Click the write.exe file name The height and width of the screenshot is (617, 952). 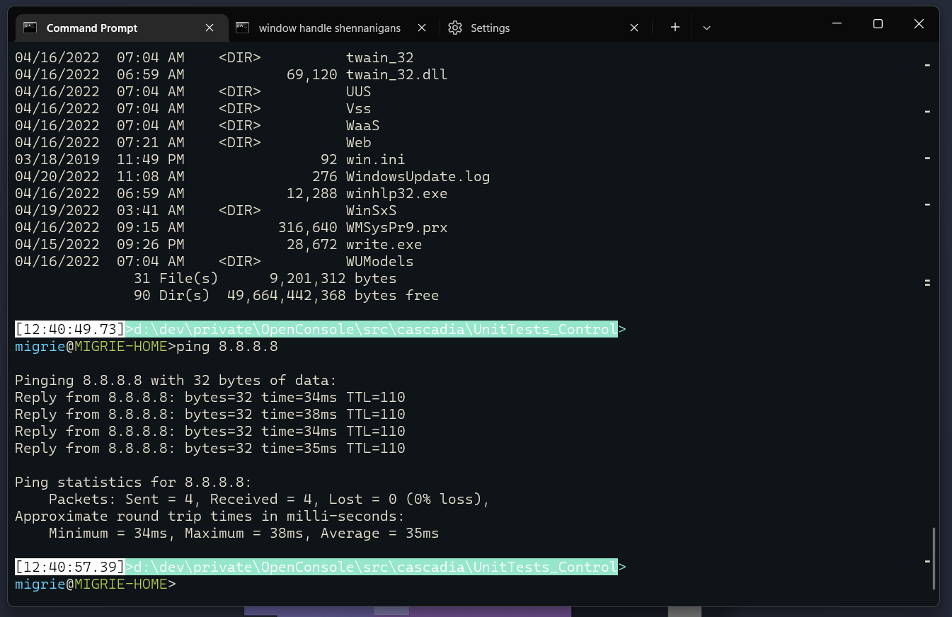[384, 244]
